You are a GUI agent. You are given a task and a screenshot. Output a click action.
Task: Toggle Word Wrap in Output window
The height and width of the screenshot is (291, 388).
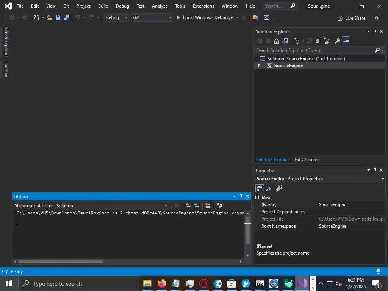(219, 205)
